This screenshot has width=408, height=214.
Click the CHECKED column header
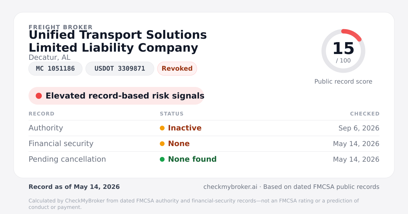365,114
